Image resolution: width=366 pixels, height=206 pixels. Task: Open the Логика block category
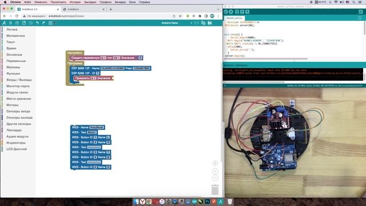coord(12,29)
